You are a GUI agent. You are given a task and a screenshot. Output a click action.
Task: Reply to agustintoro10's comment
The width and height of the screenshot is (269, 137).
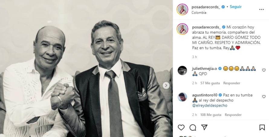tap(233, 115)
